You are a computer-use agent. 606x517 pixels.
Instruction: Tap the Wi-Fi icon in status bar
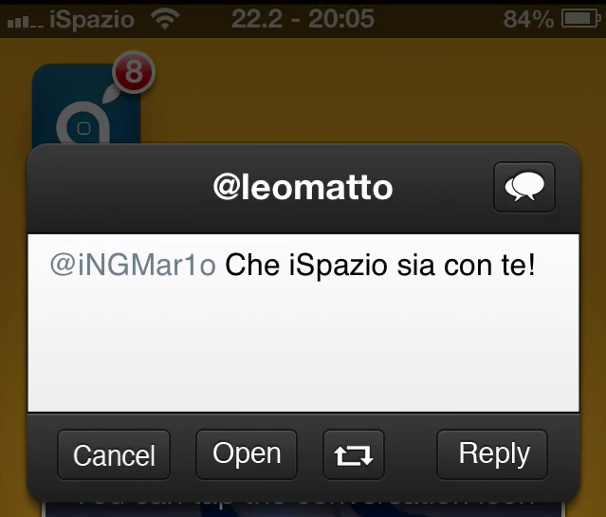[166, 18]
